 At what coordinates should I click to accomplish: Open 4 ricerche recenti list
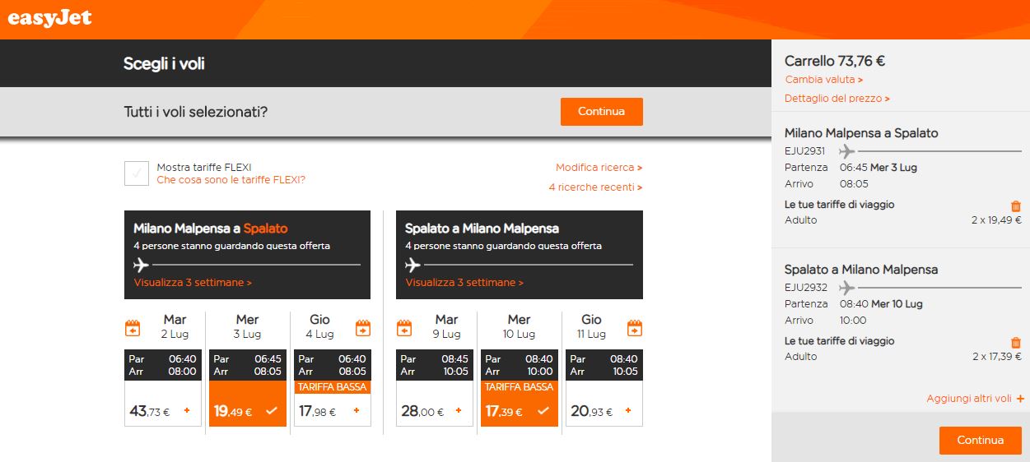click(x=596, y=187)
